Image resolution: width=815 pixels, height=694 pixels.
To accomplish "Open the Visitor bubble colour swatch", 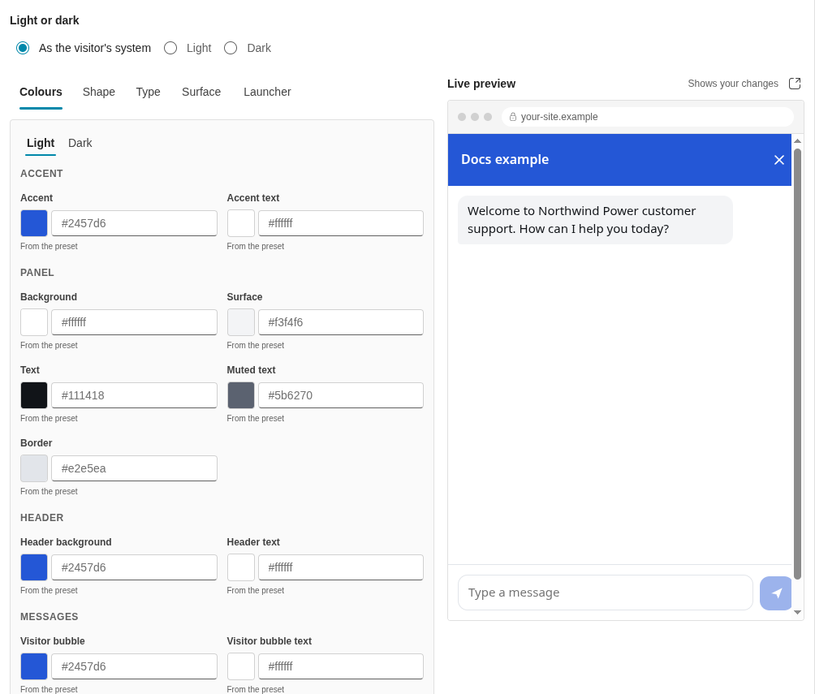I will (x=34, y=666).
